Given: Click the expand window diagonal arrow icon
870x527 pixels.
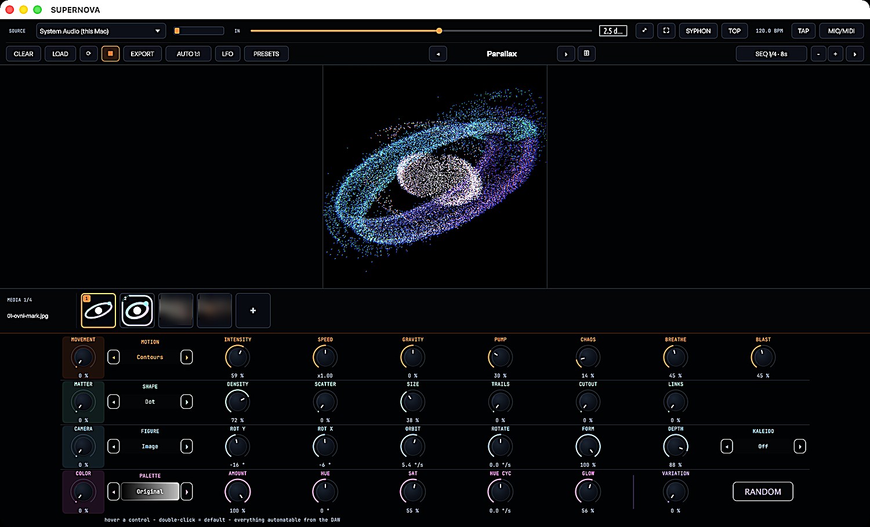Looking at the screenshot, I should (x=644, y=31).
